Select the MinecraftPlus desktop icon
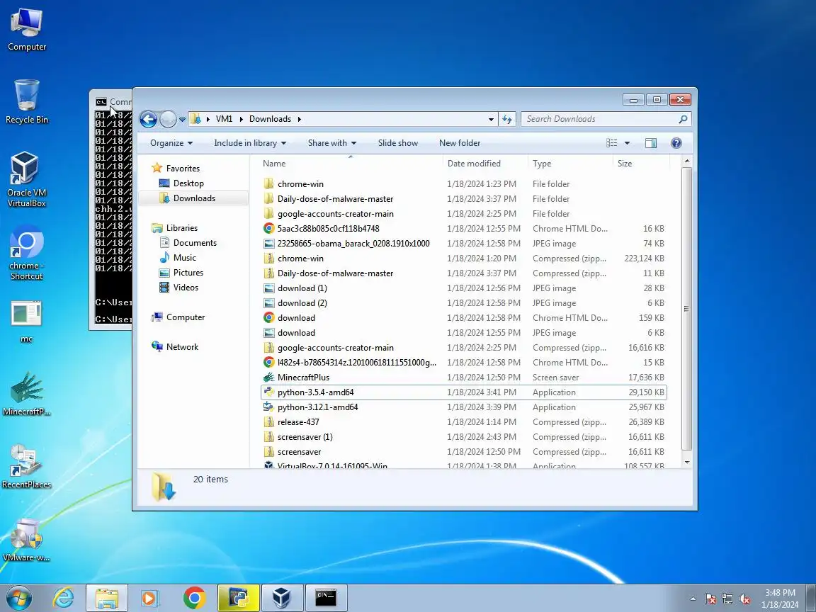Image resolution: width=816 pixels, height=612 pixels. pos(26,394)
